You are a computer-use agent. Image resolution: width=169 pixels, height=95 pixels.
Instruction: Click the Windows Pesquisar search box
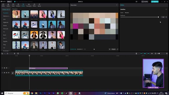click(17, 93)
